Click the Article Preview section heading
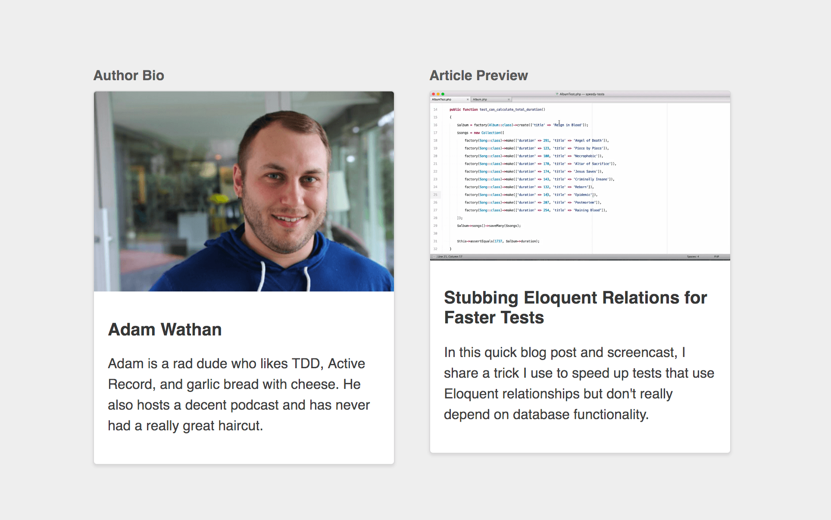 tap(478, 75)
